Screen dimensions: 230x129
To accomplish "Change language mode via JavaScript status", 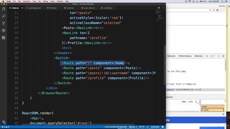I will point(155,127).
